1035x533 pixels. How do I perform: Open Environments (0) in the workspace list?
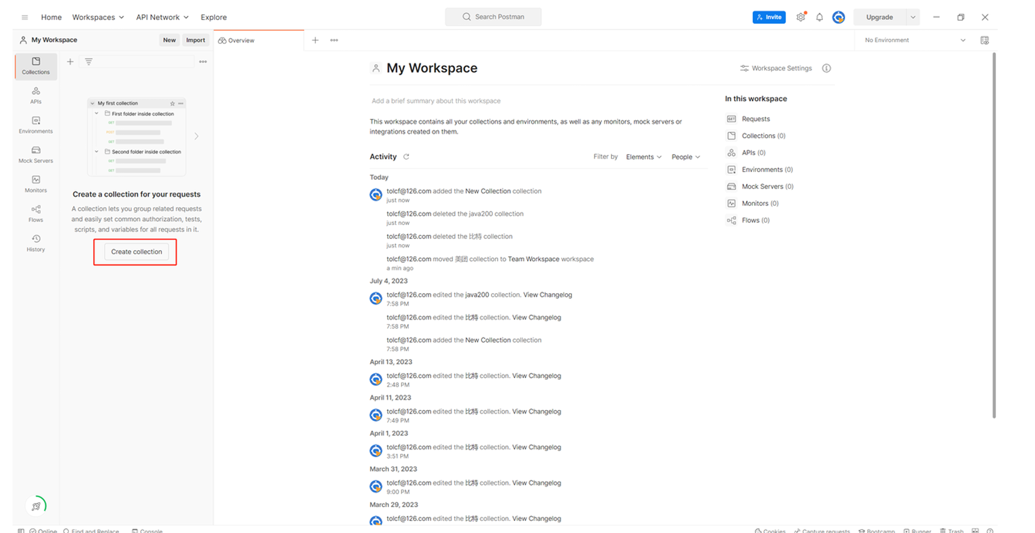[767, 170]
